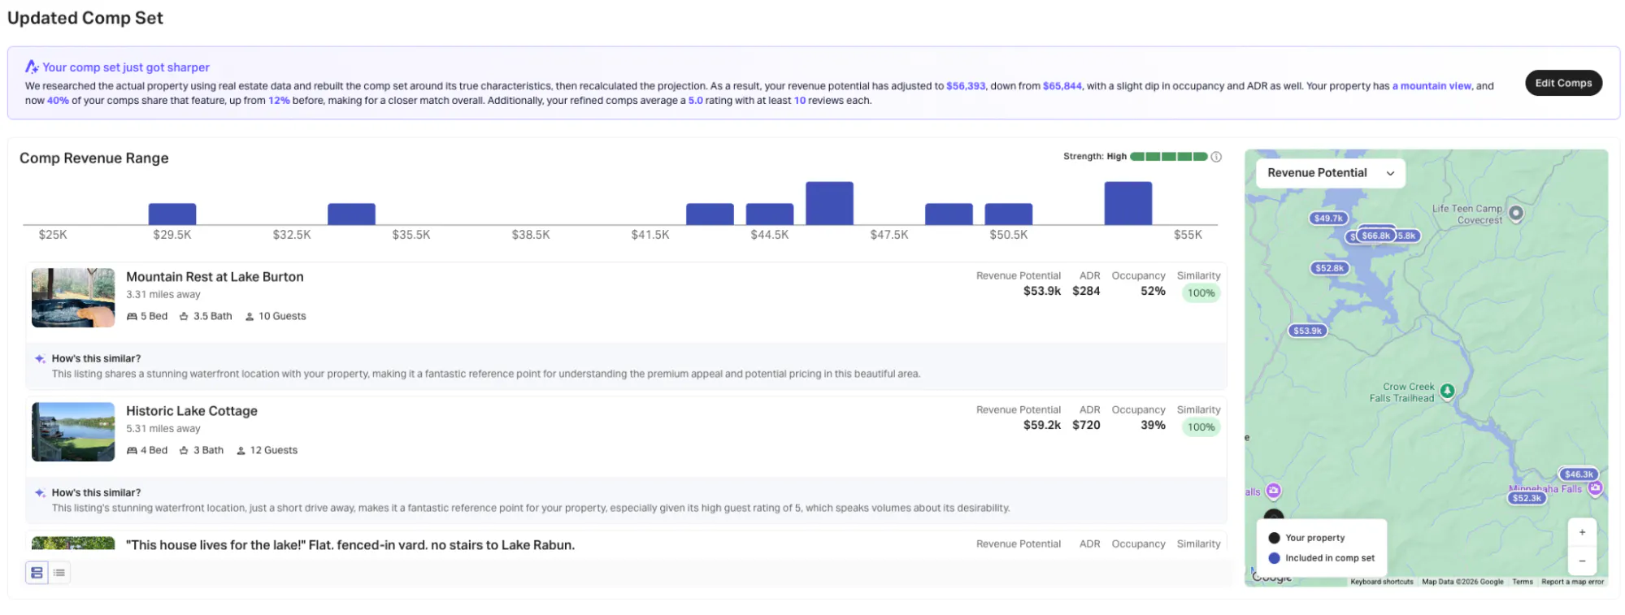The height and width of the screenshot is (615, 1625).
Task: Select the $46.3k map marker
Action: [1579, 474]
